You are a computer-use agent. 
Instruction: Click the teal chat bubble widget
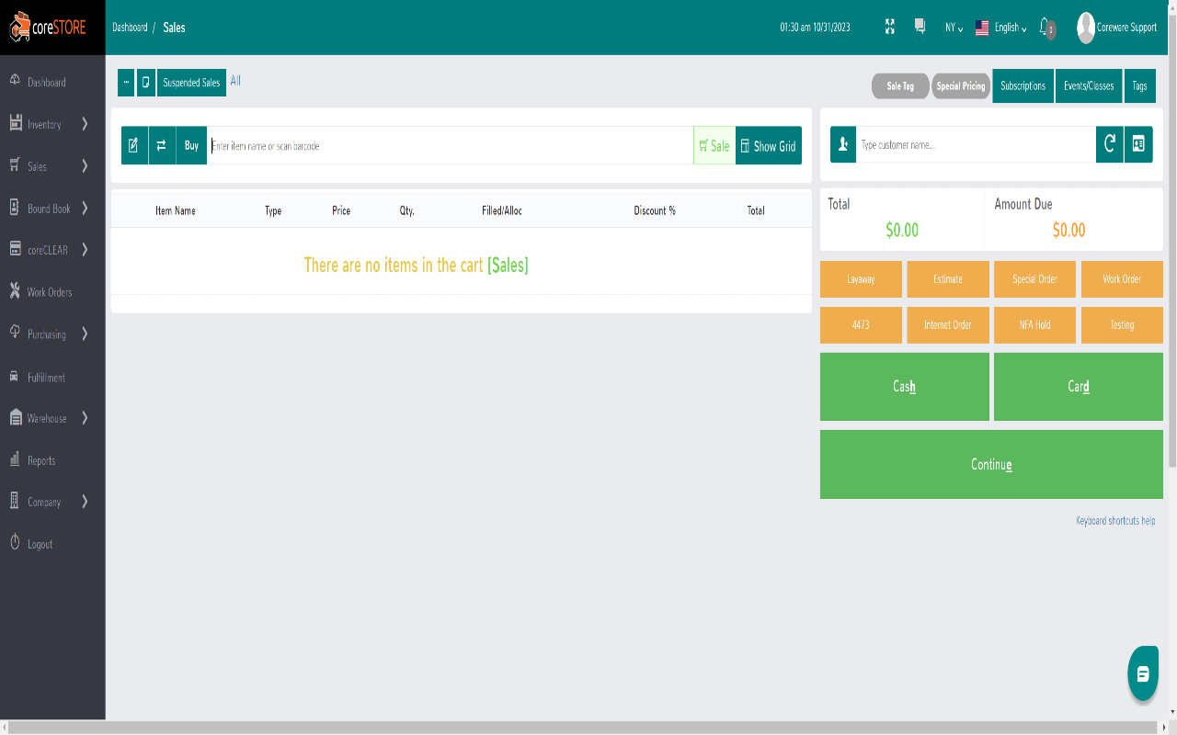1143,673
